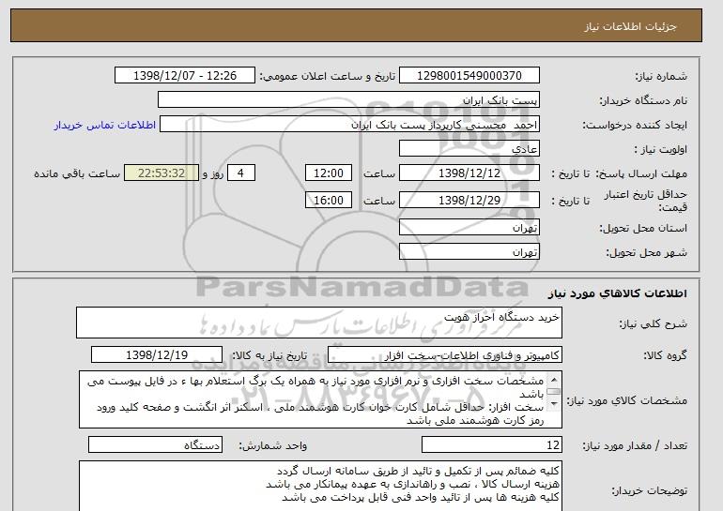Click the response deadline date 1398/12/12
Image resolution: width=723 pixels, height=511 pixels.
point(469,173)
